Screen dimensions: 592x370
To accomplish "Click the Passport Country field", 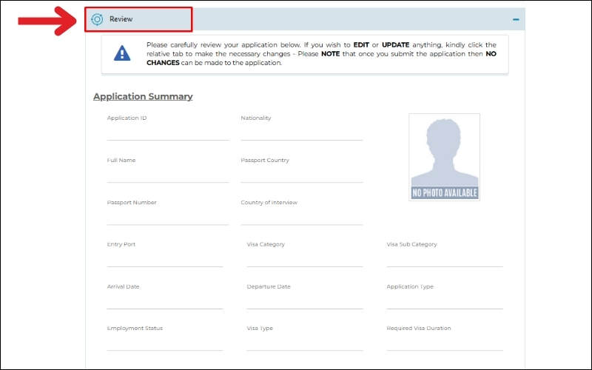I will 301,174.
